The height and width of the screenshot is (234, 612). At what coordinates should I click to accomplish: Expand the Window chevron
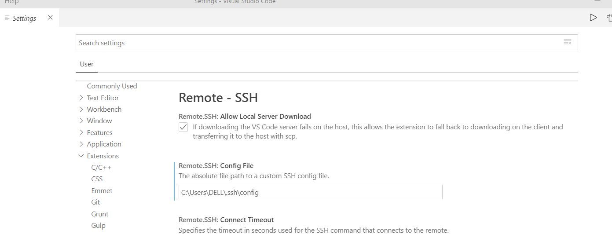pyautogui.click(x=81, y=121)
